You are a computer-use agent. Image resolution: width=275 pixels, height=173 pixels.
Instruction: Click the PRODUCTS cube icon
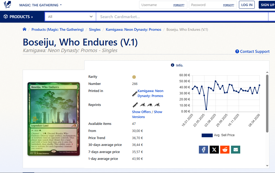point(6,17)
